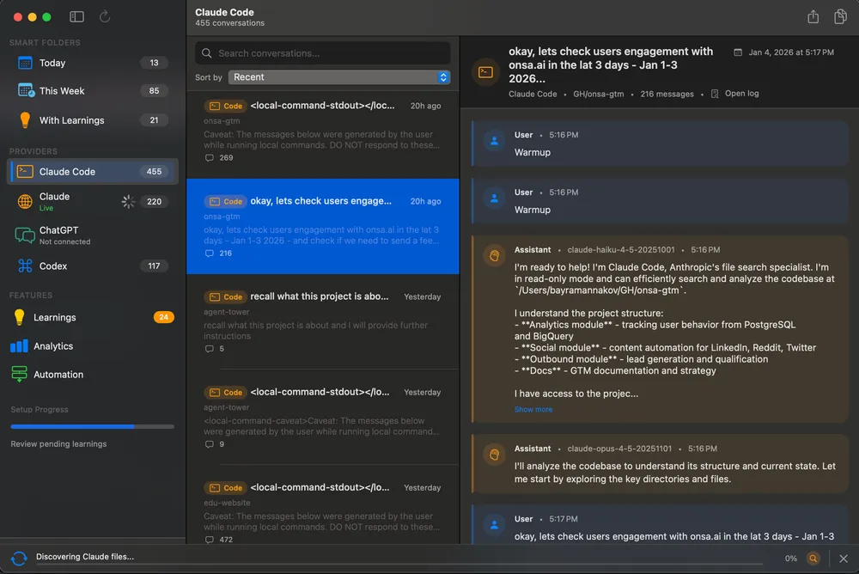Click the Learnings lightbulb icon under Features
859x574 pixels.
19,317
